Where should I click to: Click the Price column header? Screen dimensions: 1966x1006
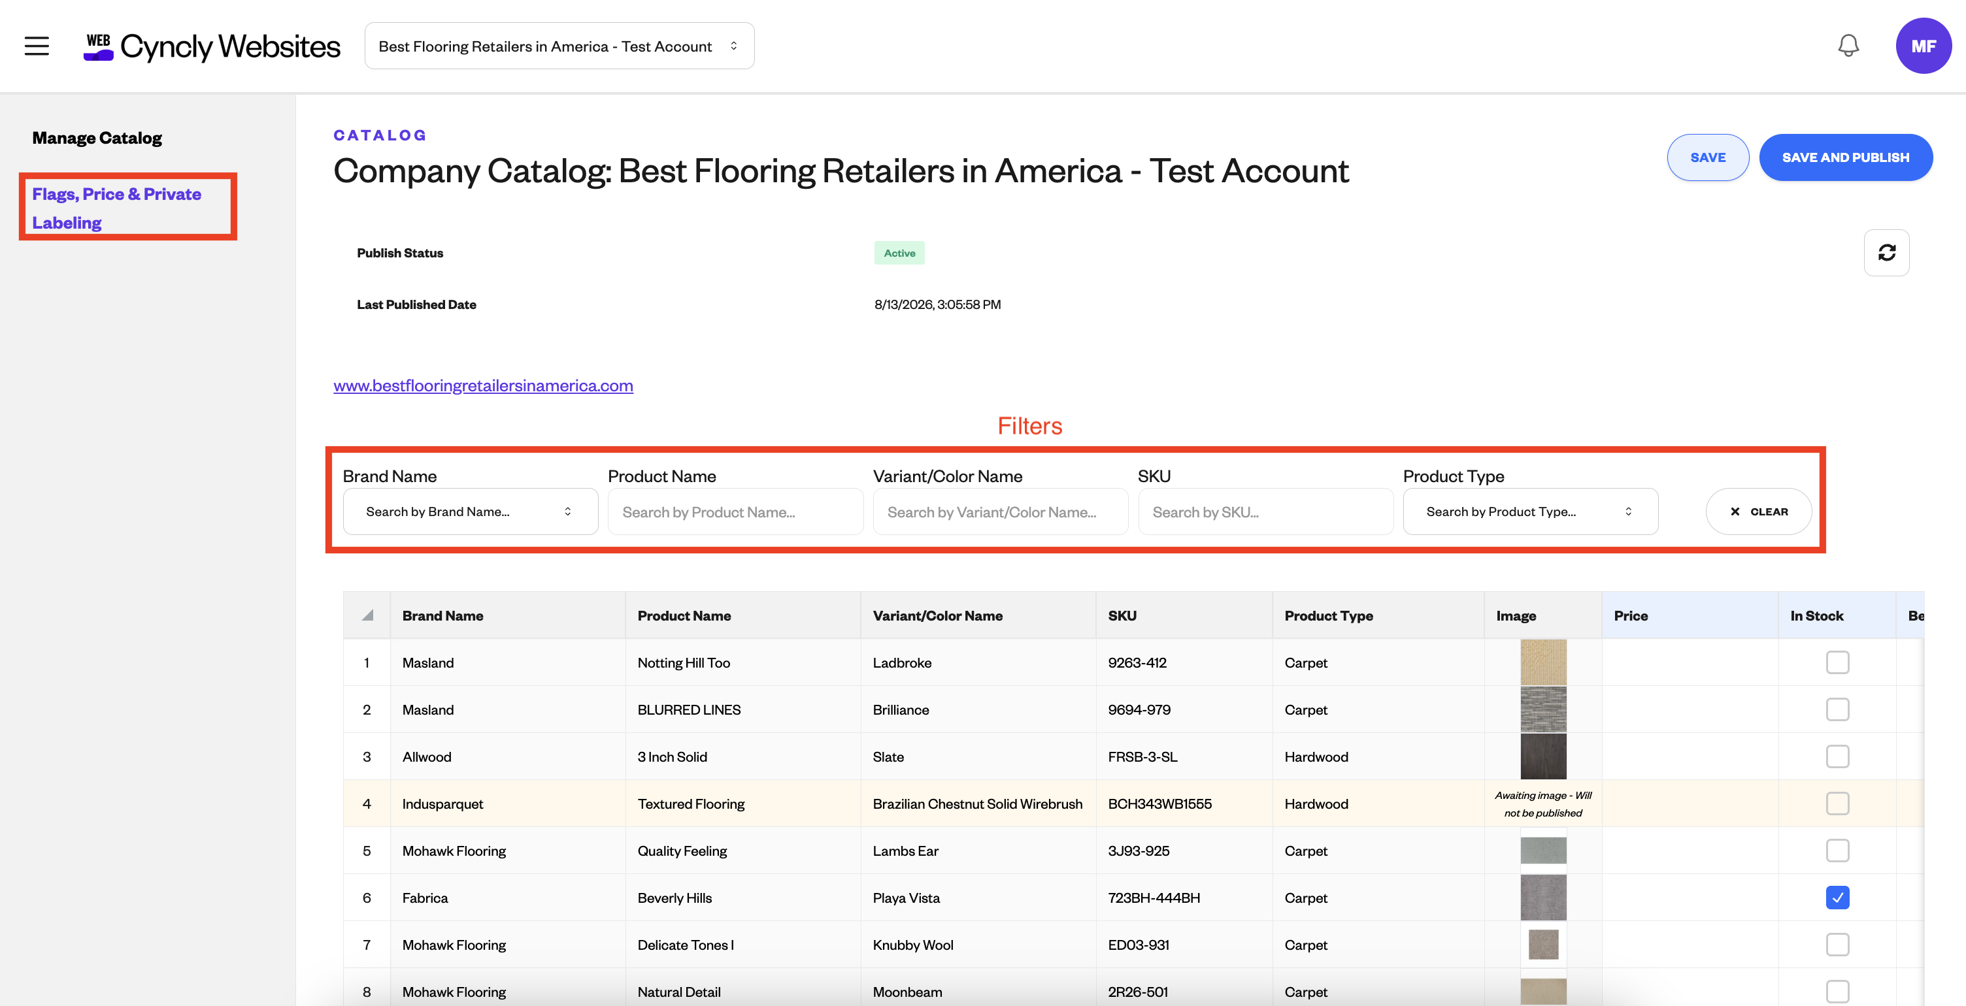pos(1690,615)
